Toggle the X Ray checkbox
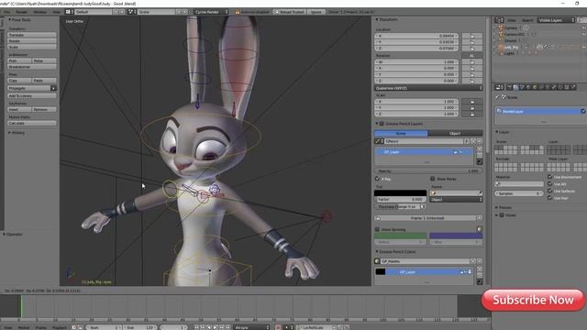The width and height of the screenshot is (587, 330). [377, 179]
